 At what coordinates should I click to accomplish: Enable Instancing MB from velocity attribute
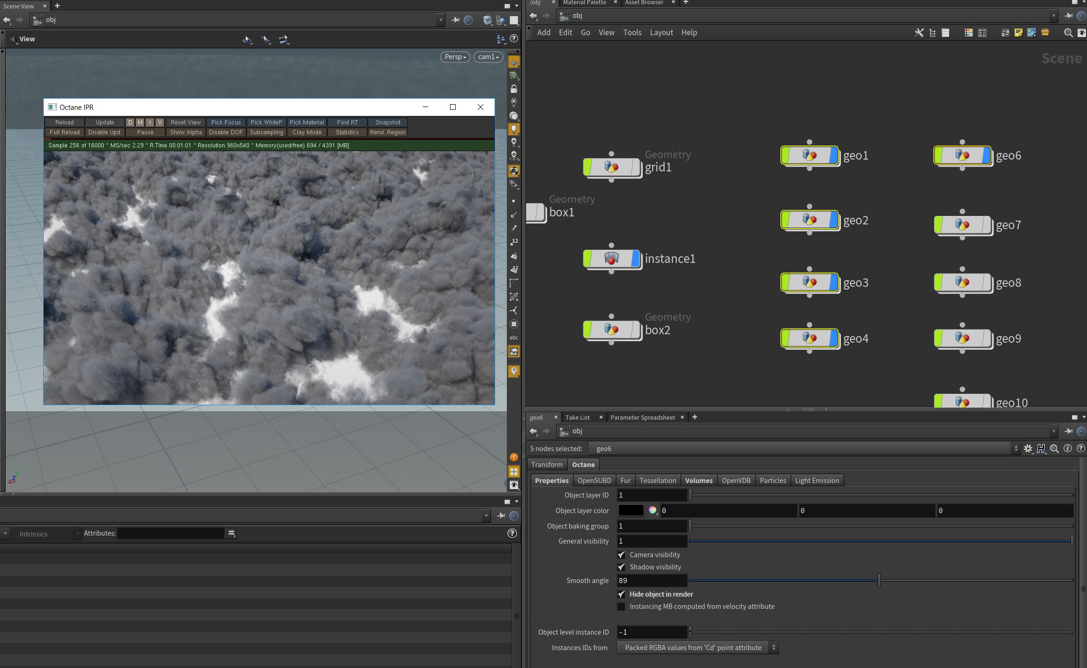(621, 607)
